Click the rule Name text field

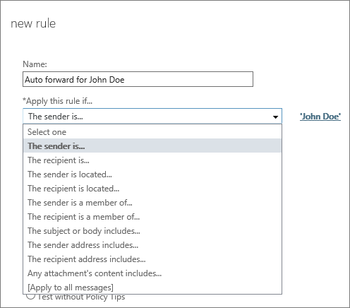pos(138,79)
